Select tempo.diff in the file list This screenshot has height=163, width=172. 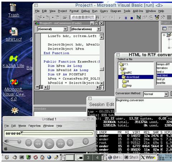tap(163, 64)
